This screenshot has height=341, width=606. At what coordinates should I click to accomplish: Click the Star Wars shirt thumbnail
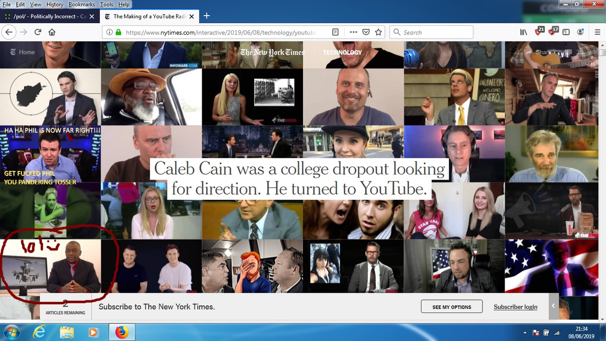click(x=454, y=211)
